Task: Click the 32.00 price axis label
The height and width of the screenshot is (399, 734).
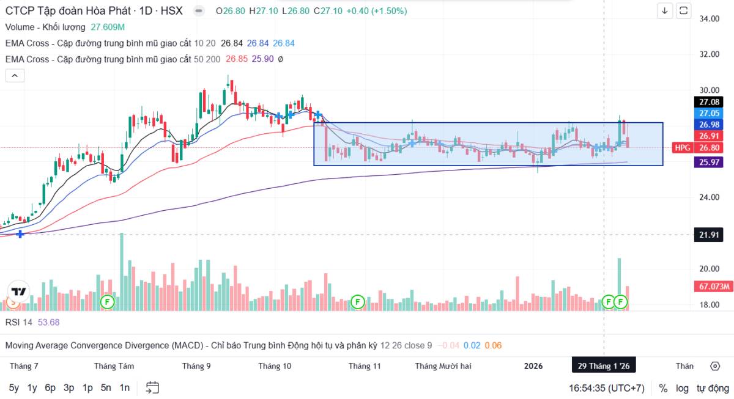Action: coord(709,54)
